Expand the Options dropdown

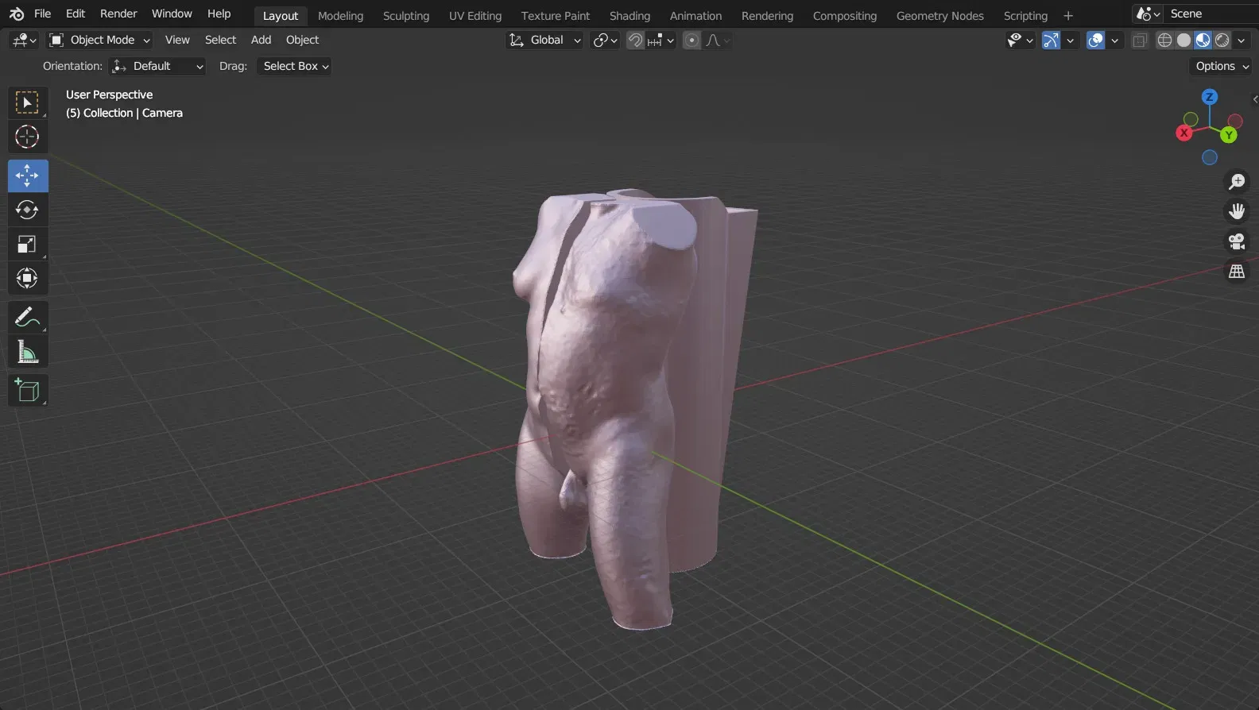1222,67
